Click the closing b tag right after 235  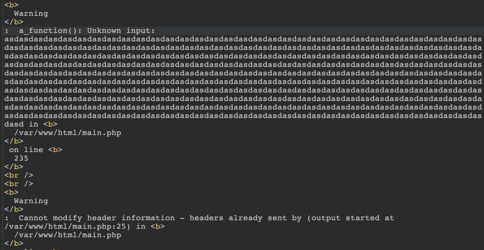[14, 167]
